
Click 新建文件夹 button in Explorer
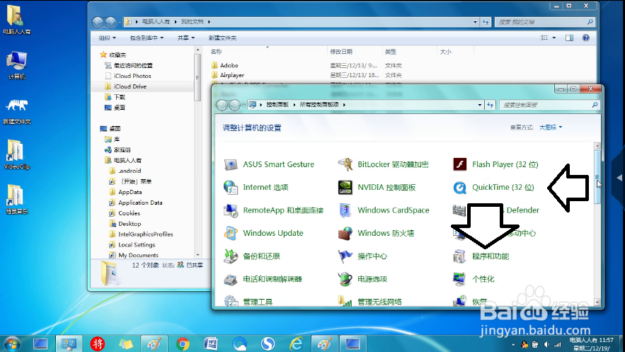tap(222, 38)
